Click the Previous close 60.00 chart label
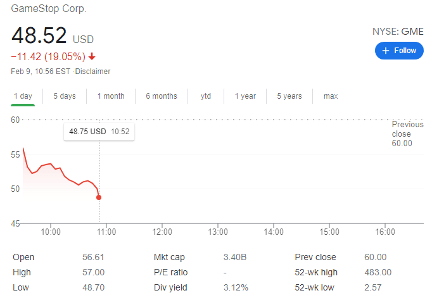 point(407,134)
